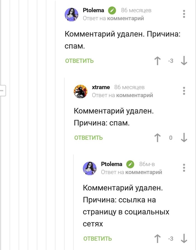Viewport: 196px width, 250px height.
Task: Open more options menu for xtrame comment
Action: point(184,91)
